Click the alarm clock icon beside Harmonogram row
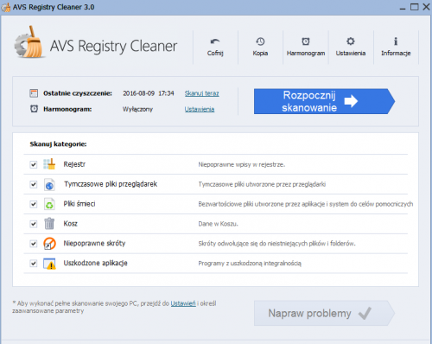The height and width of the screenshot is (344, 432). (34, 109)
